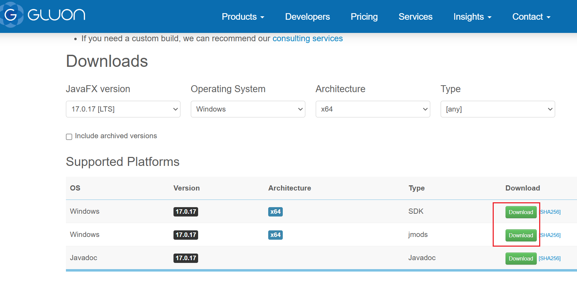The image size is (577, 283).
Task: Click the Gluon logo
Action: coord(43,15)
